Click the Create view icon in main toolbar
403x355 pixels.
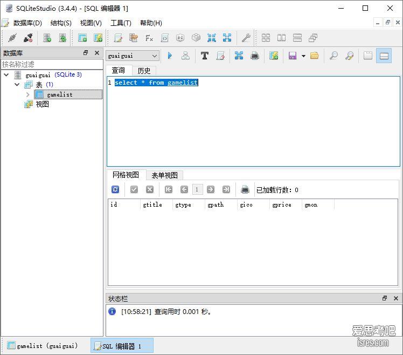[98, 38]
